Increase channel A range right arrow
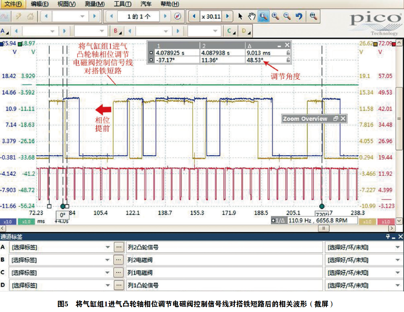 tap(64, 31)
